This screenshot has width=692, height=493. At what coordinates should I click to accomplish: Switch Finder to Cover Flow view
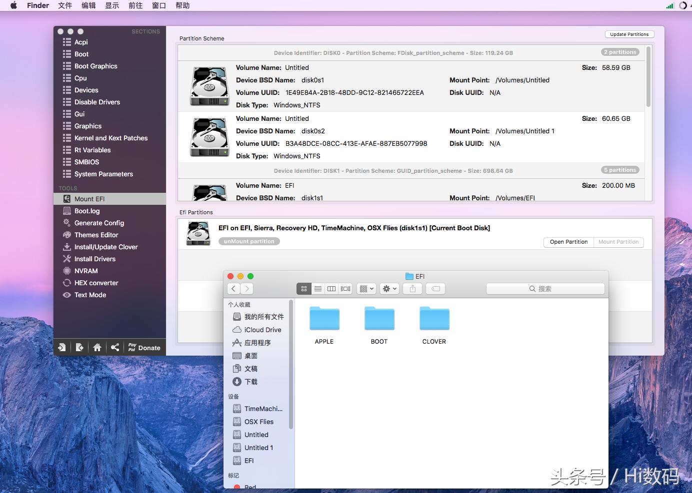pyautogui.click(x=345, y=289)
